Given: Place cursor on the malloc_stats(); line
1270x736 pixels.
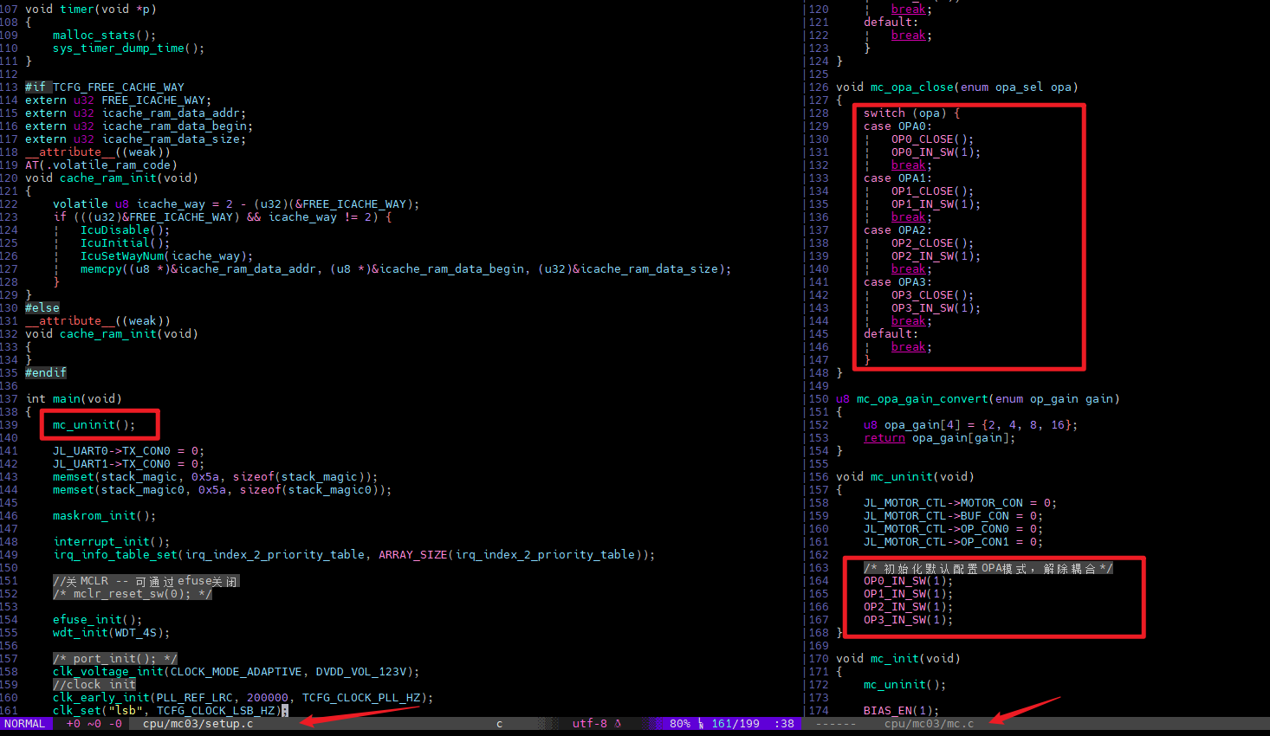Looking at the screenshot, I should click(105, 36).
